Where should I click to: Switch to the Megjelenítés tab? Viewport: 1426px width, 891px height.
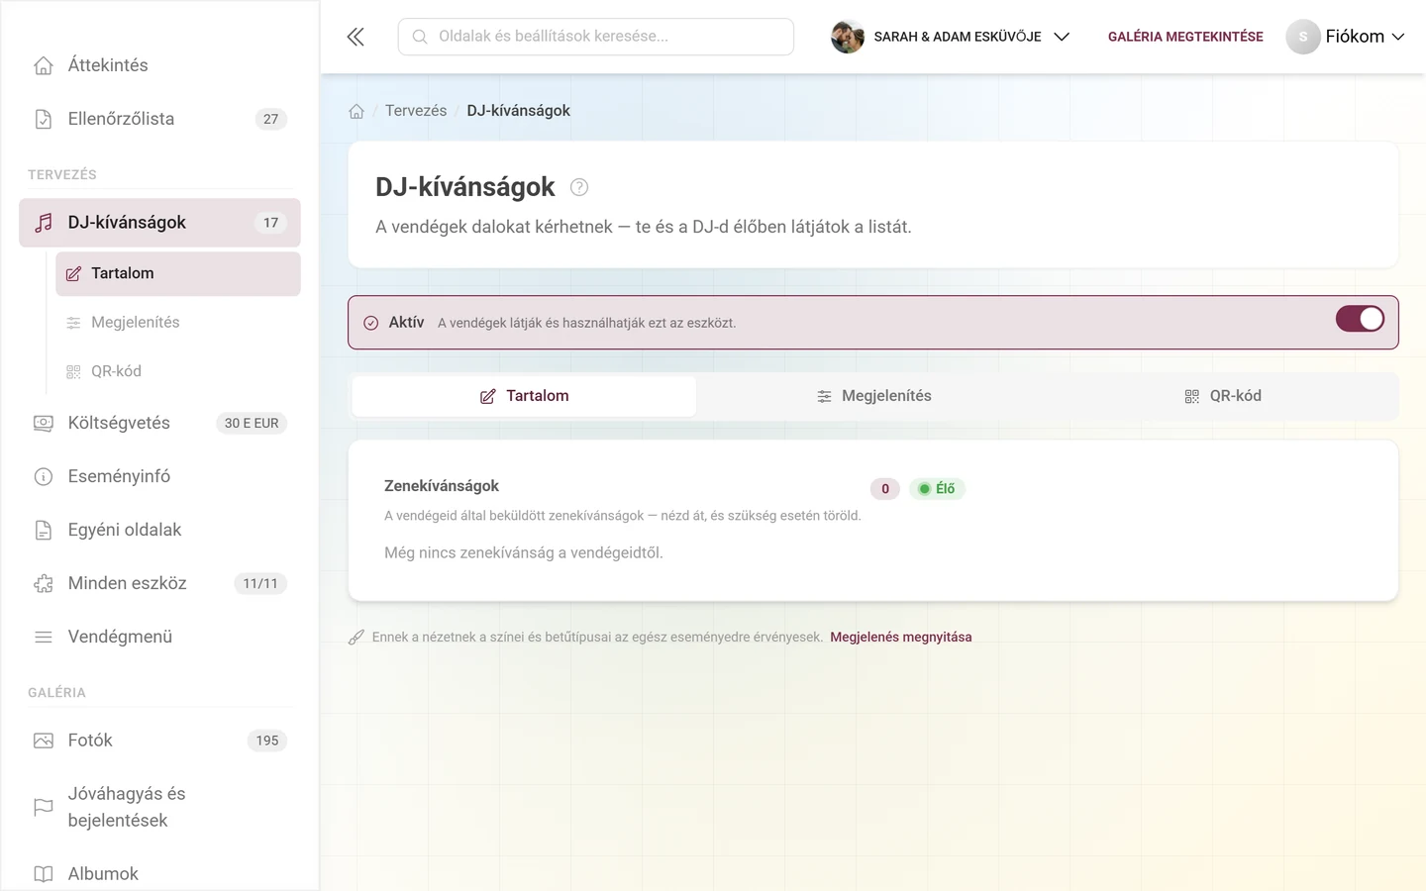click(873, 396)
